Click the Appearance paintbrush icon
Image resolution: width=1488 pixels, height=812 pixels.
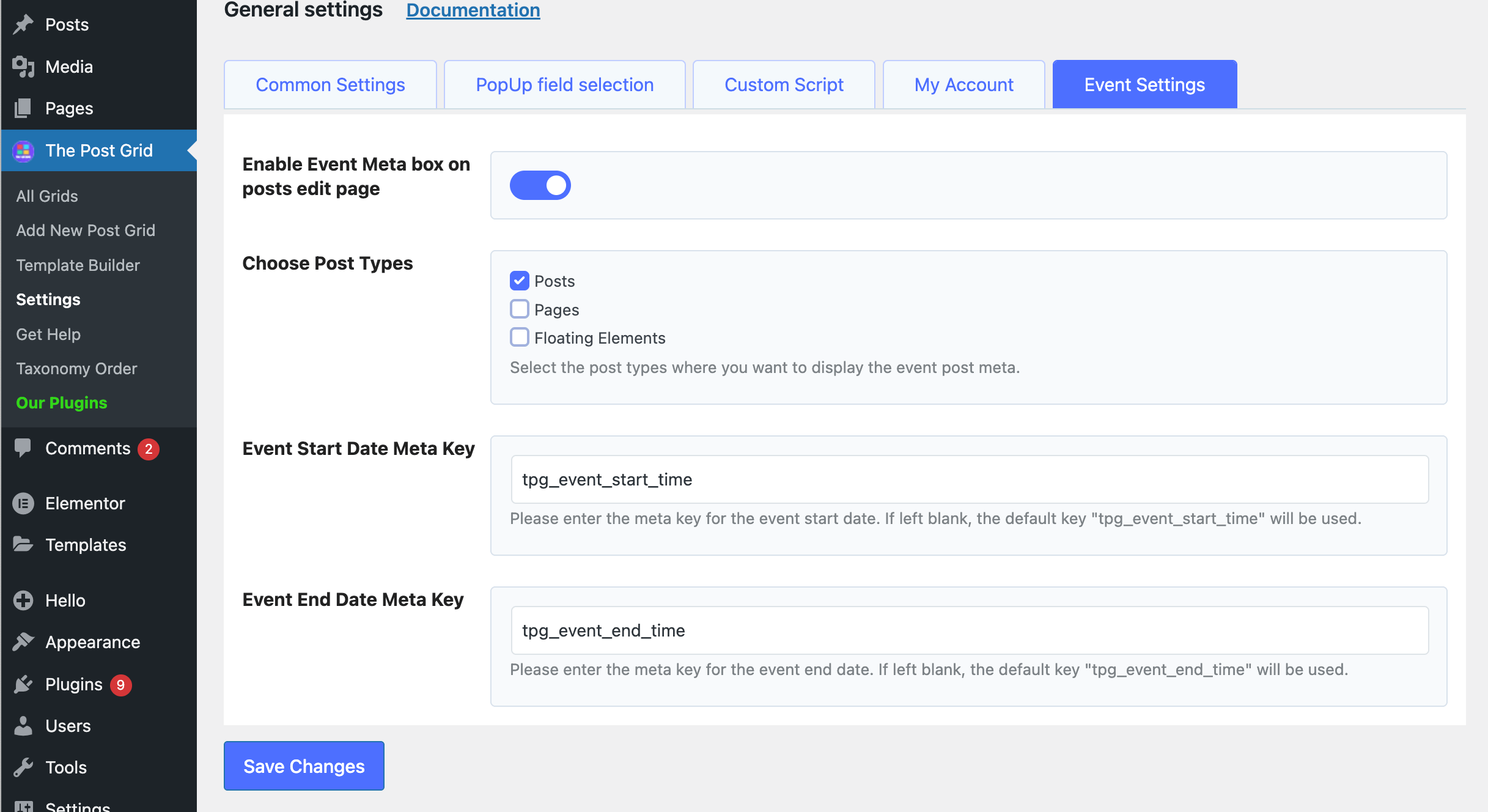tap(23, 642)
